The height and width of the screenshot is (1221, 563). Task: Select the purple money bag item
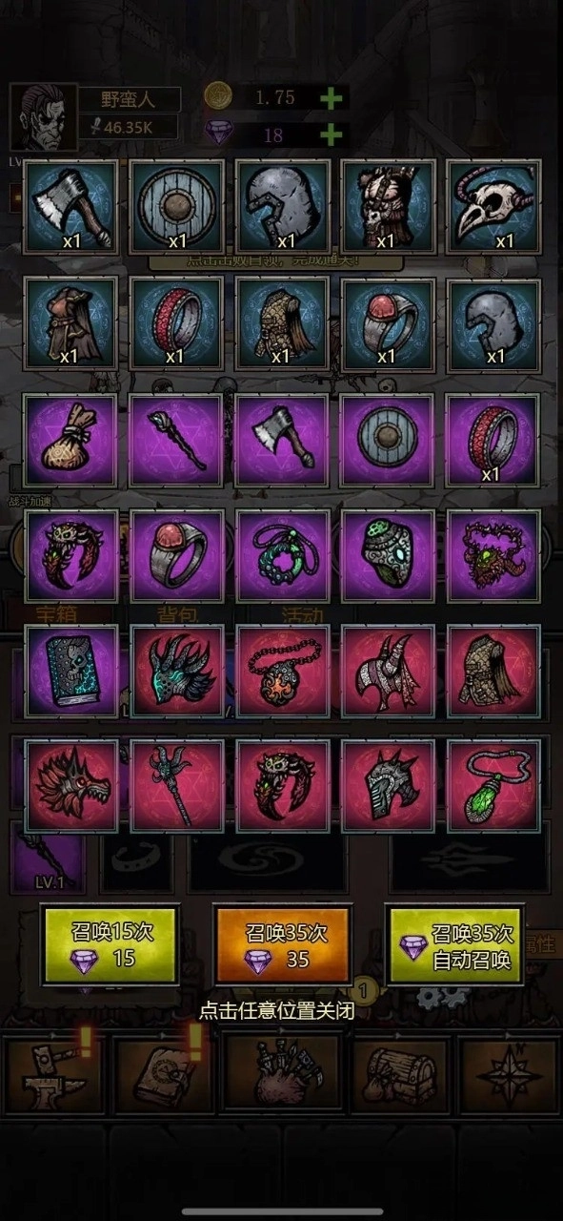(70, 440)
